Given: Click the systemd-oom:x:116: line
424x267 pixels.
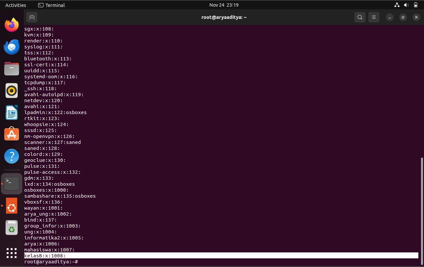Looking at the screenshot, I should (51, 77).
